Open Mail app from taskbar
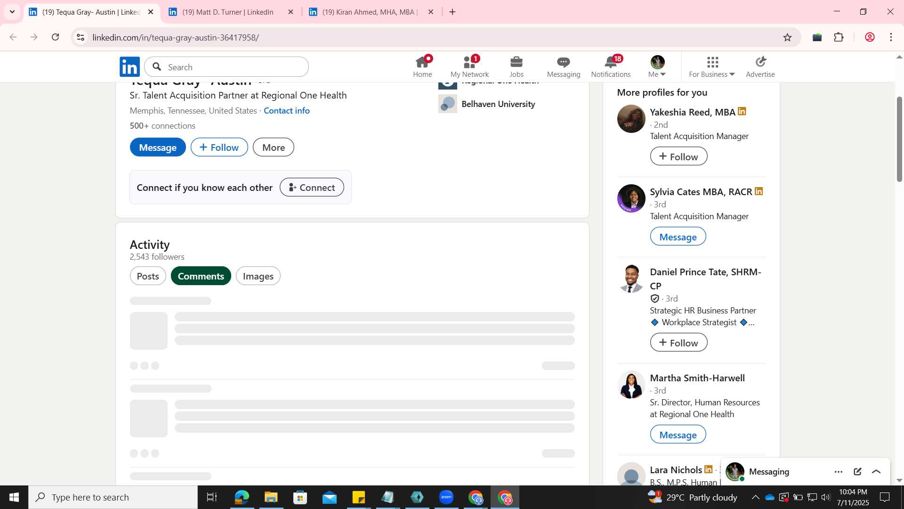 click(x=329, y=497)
